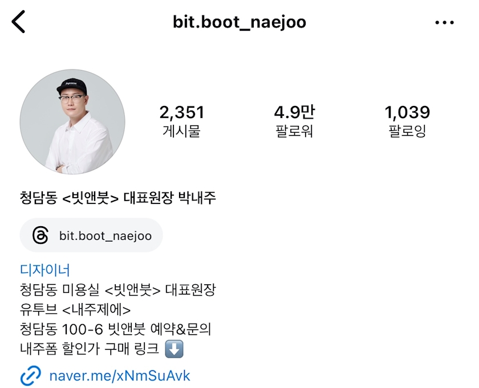Tap the 디자이너 category label

coord(45,270)
